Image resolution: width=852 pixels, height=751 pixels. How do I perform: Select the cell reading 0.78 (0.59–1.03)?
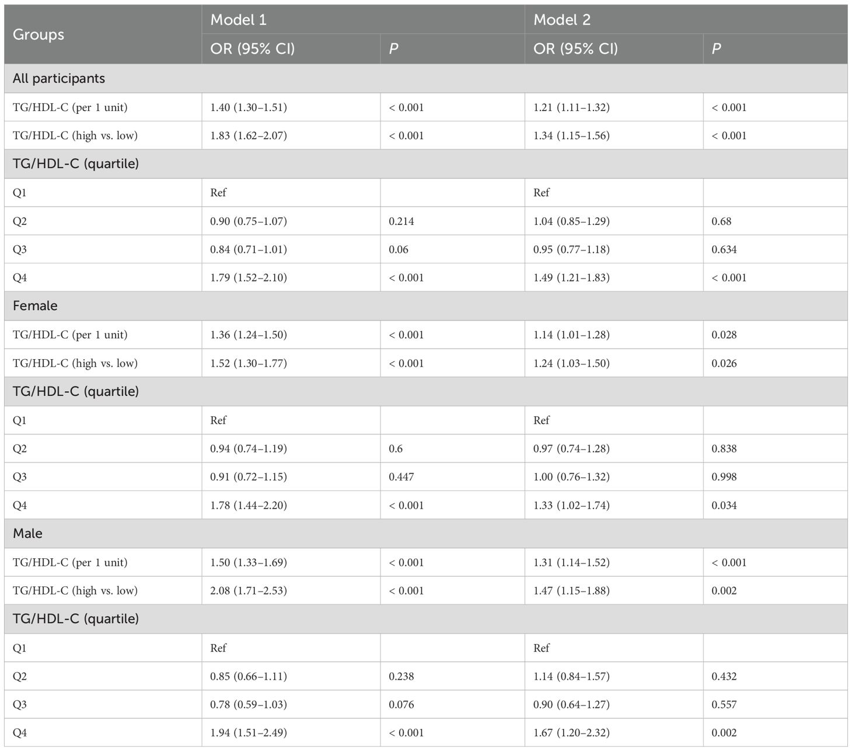coord(249,704)
